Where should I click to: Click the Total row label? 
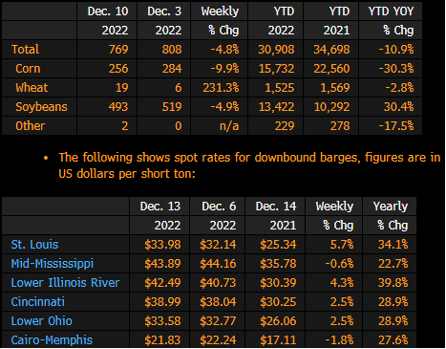coord(26,50)
